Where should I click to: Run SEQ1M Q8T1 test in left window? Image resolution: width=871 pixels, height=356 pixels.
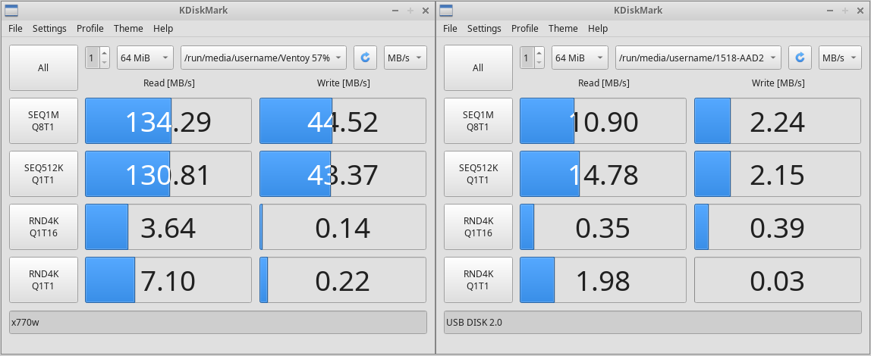pos(43,121)
